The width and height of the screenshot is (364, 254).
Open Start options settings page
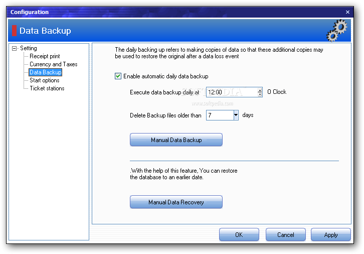(45, 80)
